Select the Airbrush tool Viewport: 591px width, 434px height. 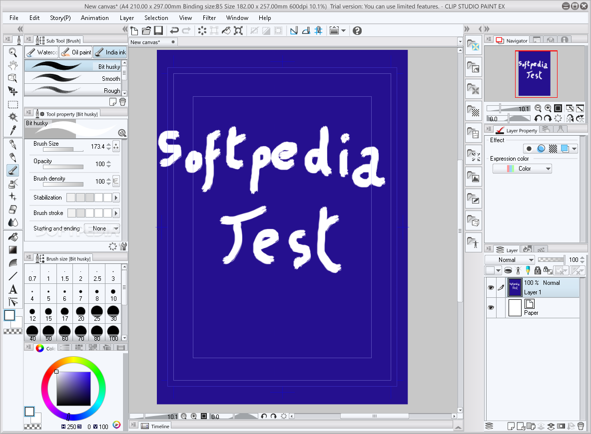pyautogui.click(x=13, y=184)
